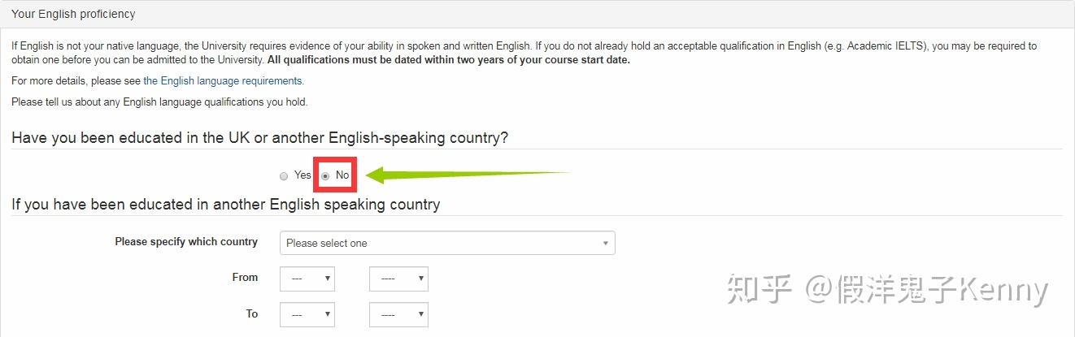Click the bold "All qualifications must be dated" text
The height and width of the screenshot is (337, 1075).
tap(448, 60)
